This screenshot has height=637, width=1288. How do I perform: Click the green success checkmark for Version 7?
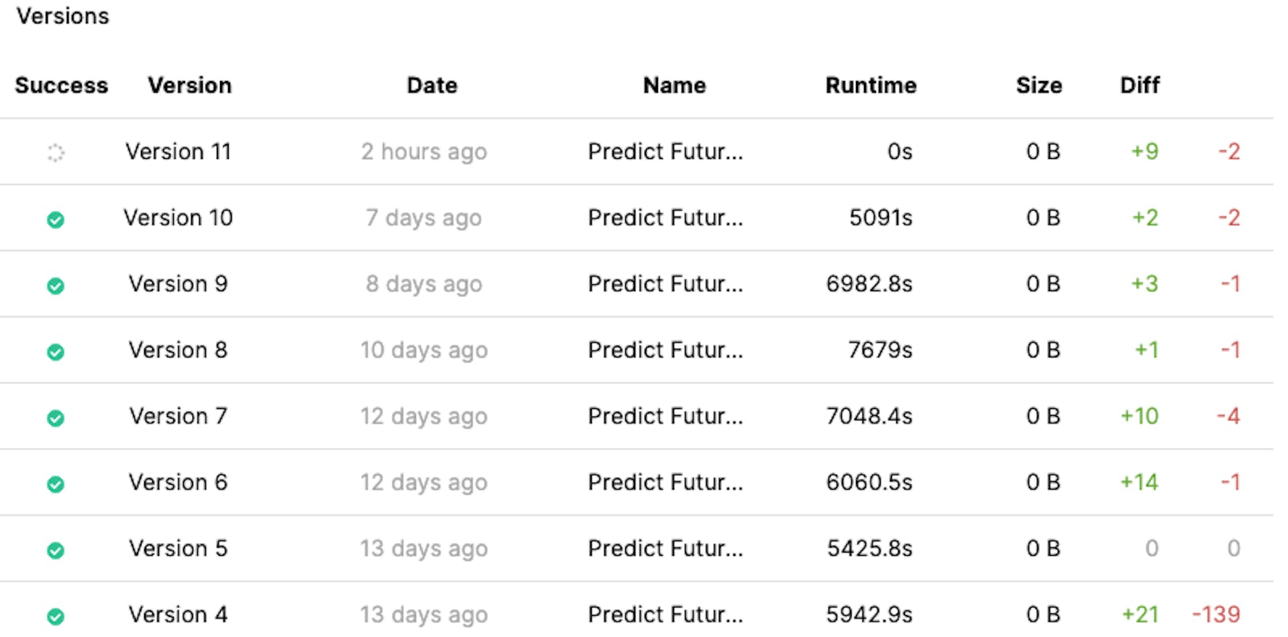(x=56, y=418)
